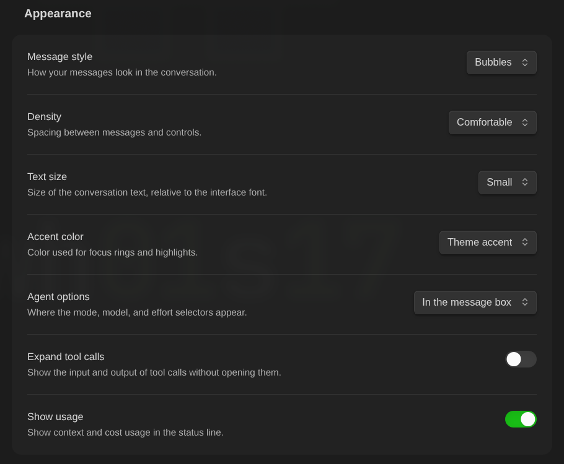Open the Accent color Theme accent dropdown
This screenshot has width=564, height=464.
tap(488, 243)
